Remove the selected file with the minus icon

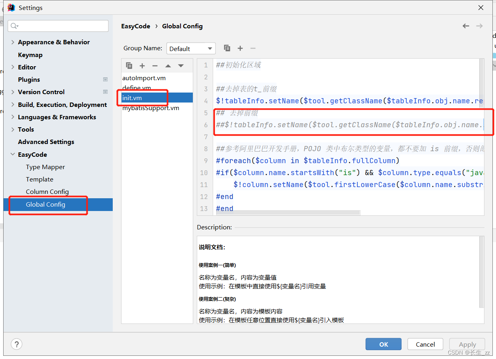pos(155,66)
